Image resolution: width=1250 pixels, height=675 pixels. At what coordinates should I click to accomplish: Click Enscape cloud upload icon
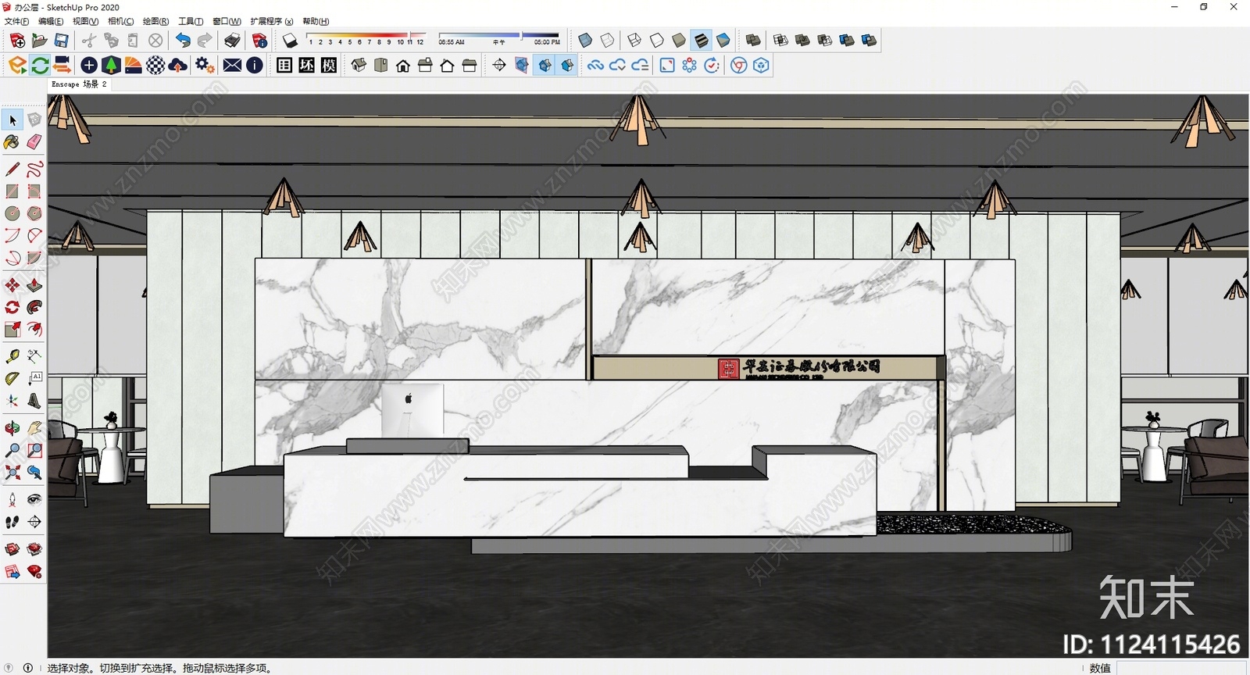[177, 66]
